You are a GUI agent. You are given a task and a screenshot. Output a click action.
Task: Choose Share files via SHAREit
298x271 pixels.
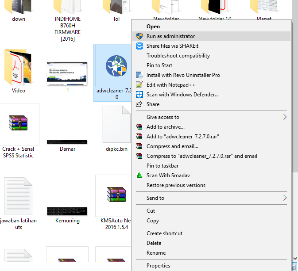point(211,46)
